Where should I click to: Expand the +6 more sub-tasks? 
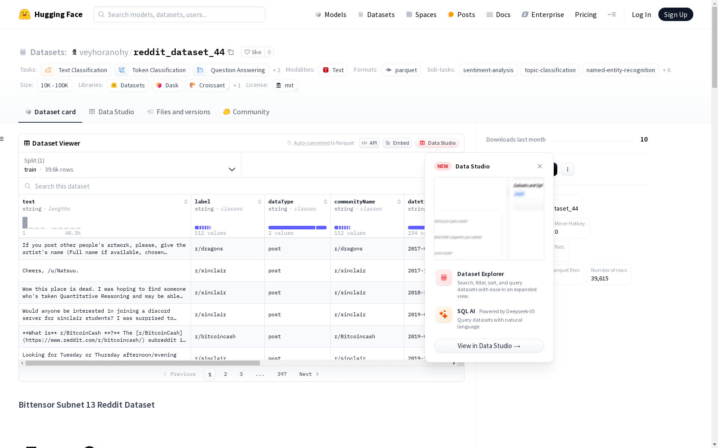pos(667,70)
